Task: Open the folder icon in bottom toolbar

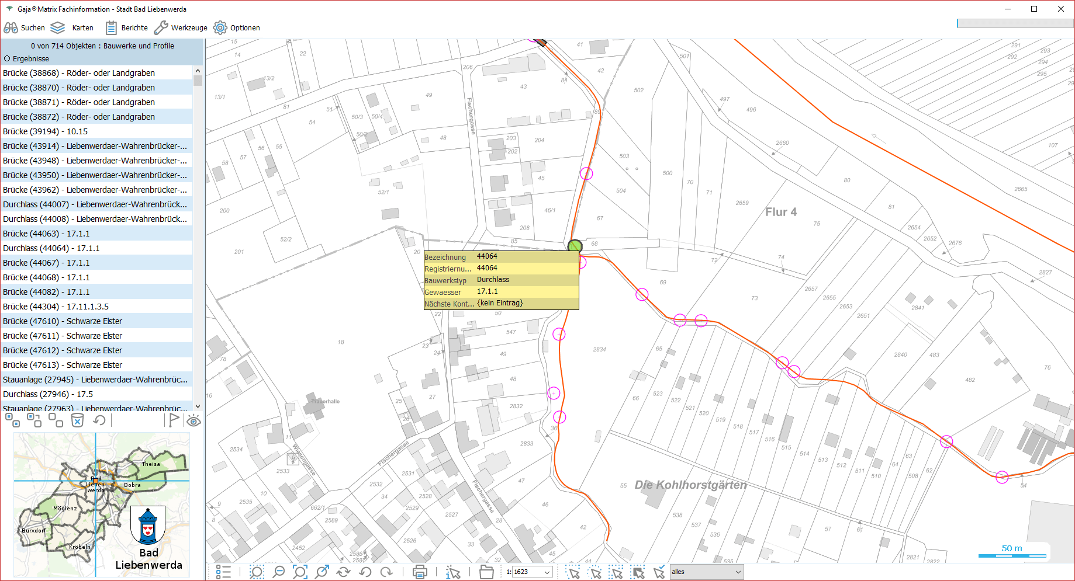Action: [486, 572]
